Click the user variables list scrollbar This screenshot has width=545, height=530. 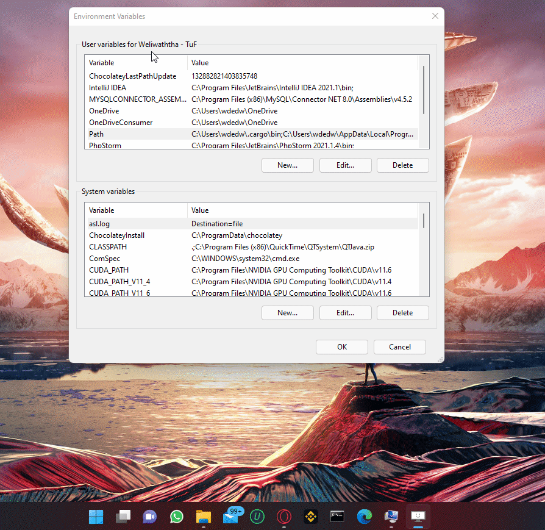[424, 90]
